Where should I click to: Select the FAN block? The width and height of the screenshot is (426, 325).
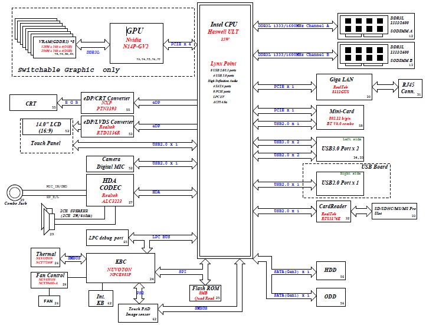(49, 301)
